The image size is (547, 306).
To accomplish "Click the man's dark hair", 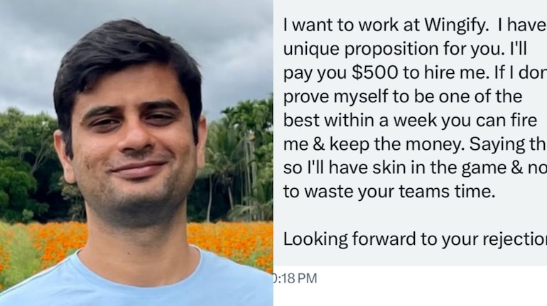I will pyautogui.click(x=126, y=53).
